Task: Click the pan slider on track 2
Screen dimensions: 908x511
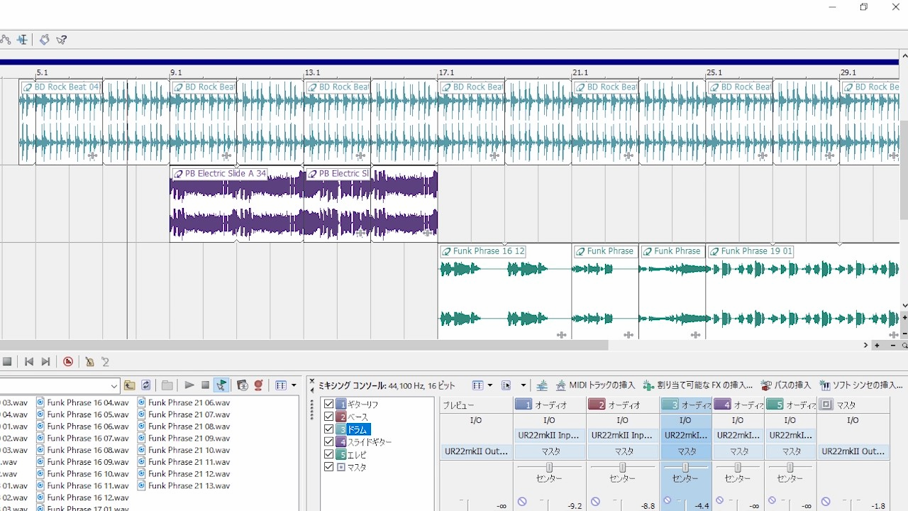Action: coord(623,467)
